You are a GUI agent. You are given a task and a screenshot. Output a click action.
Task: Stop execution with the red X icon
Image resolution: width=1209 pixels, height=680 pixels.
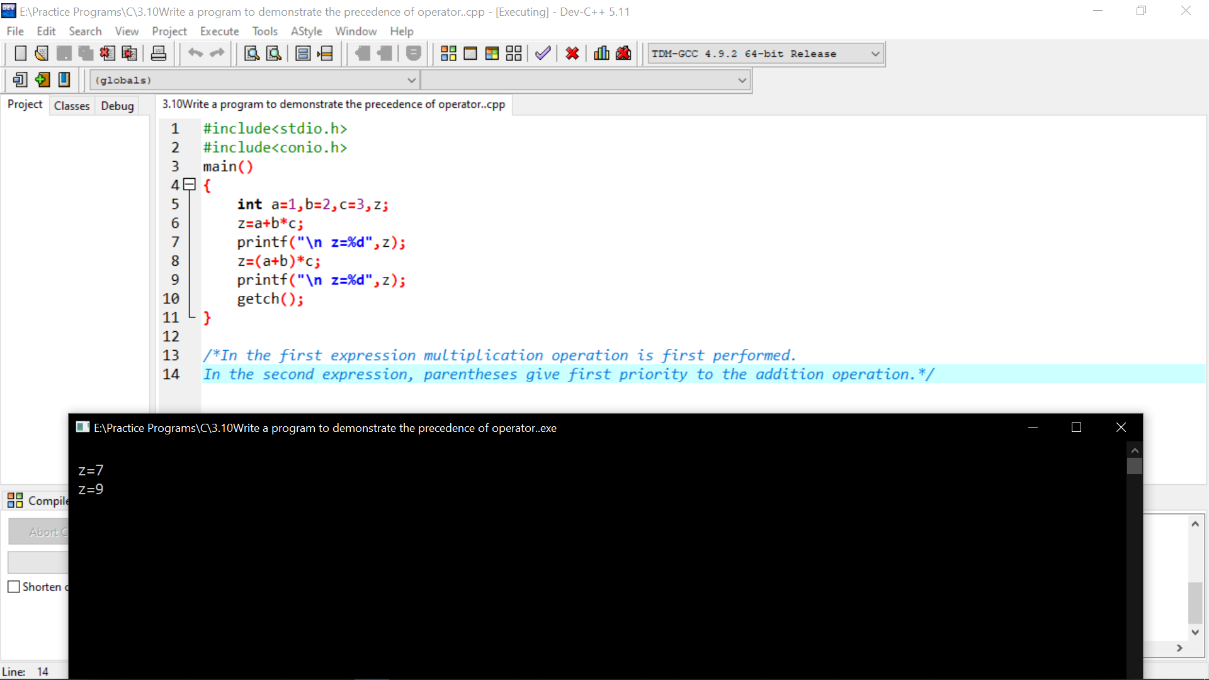click(x=572, y=54)
